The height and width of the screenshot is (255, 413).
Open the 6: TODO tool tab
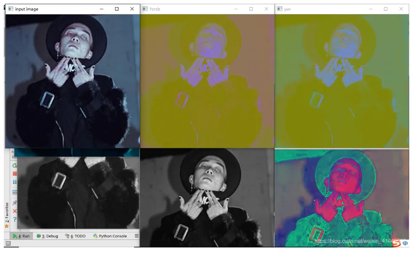pyautogui.click(x=75, y=236)
